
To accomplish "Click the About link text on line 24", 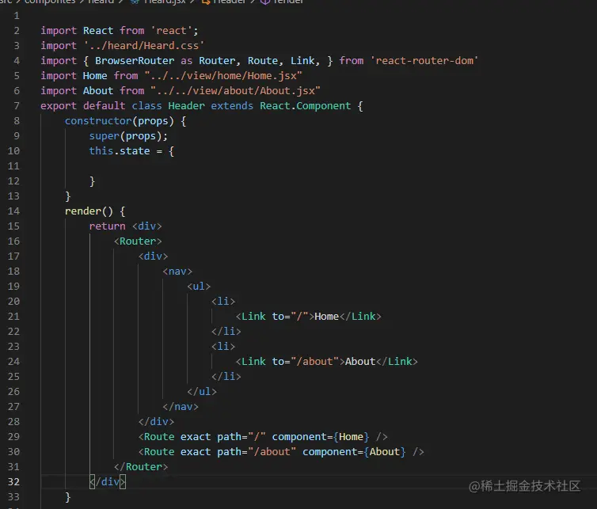I will point(360,361).
